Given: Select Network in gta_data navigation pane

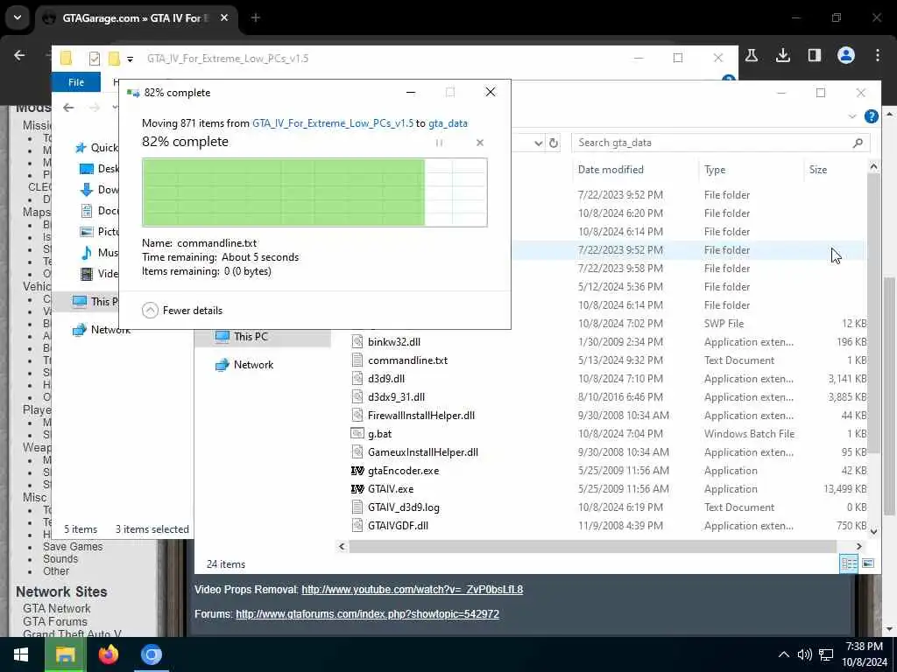Looking at the screenshot, I should coord(244,365).
